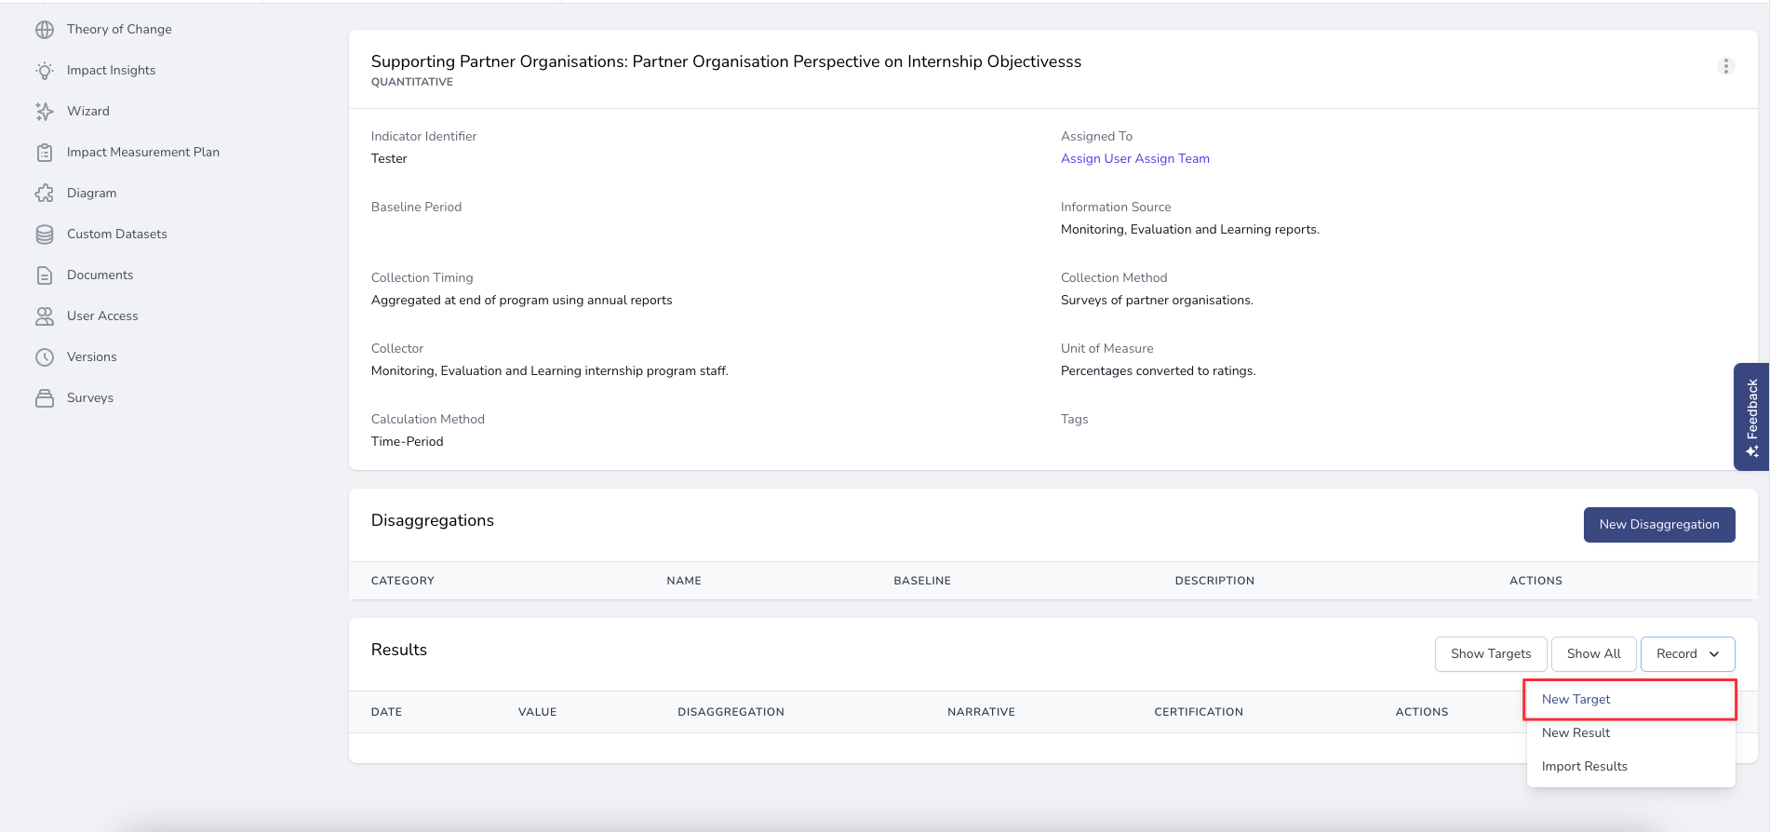
Task: Click the Theory of Change globe icon
Action: 45,30
